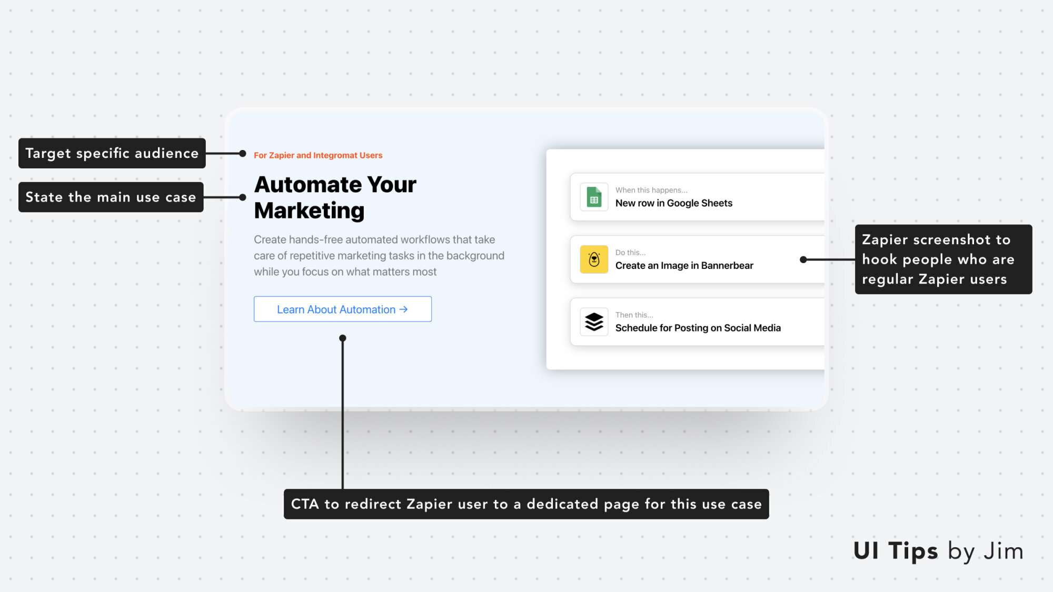Select the black layers icon for social posting

594,322
